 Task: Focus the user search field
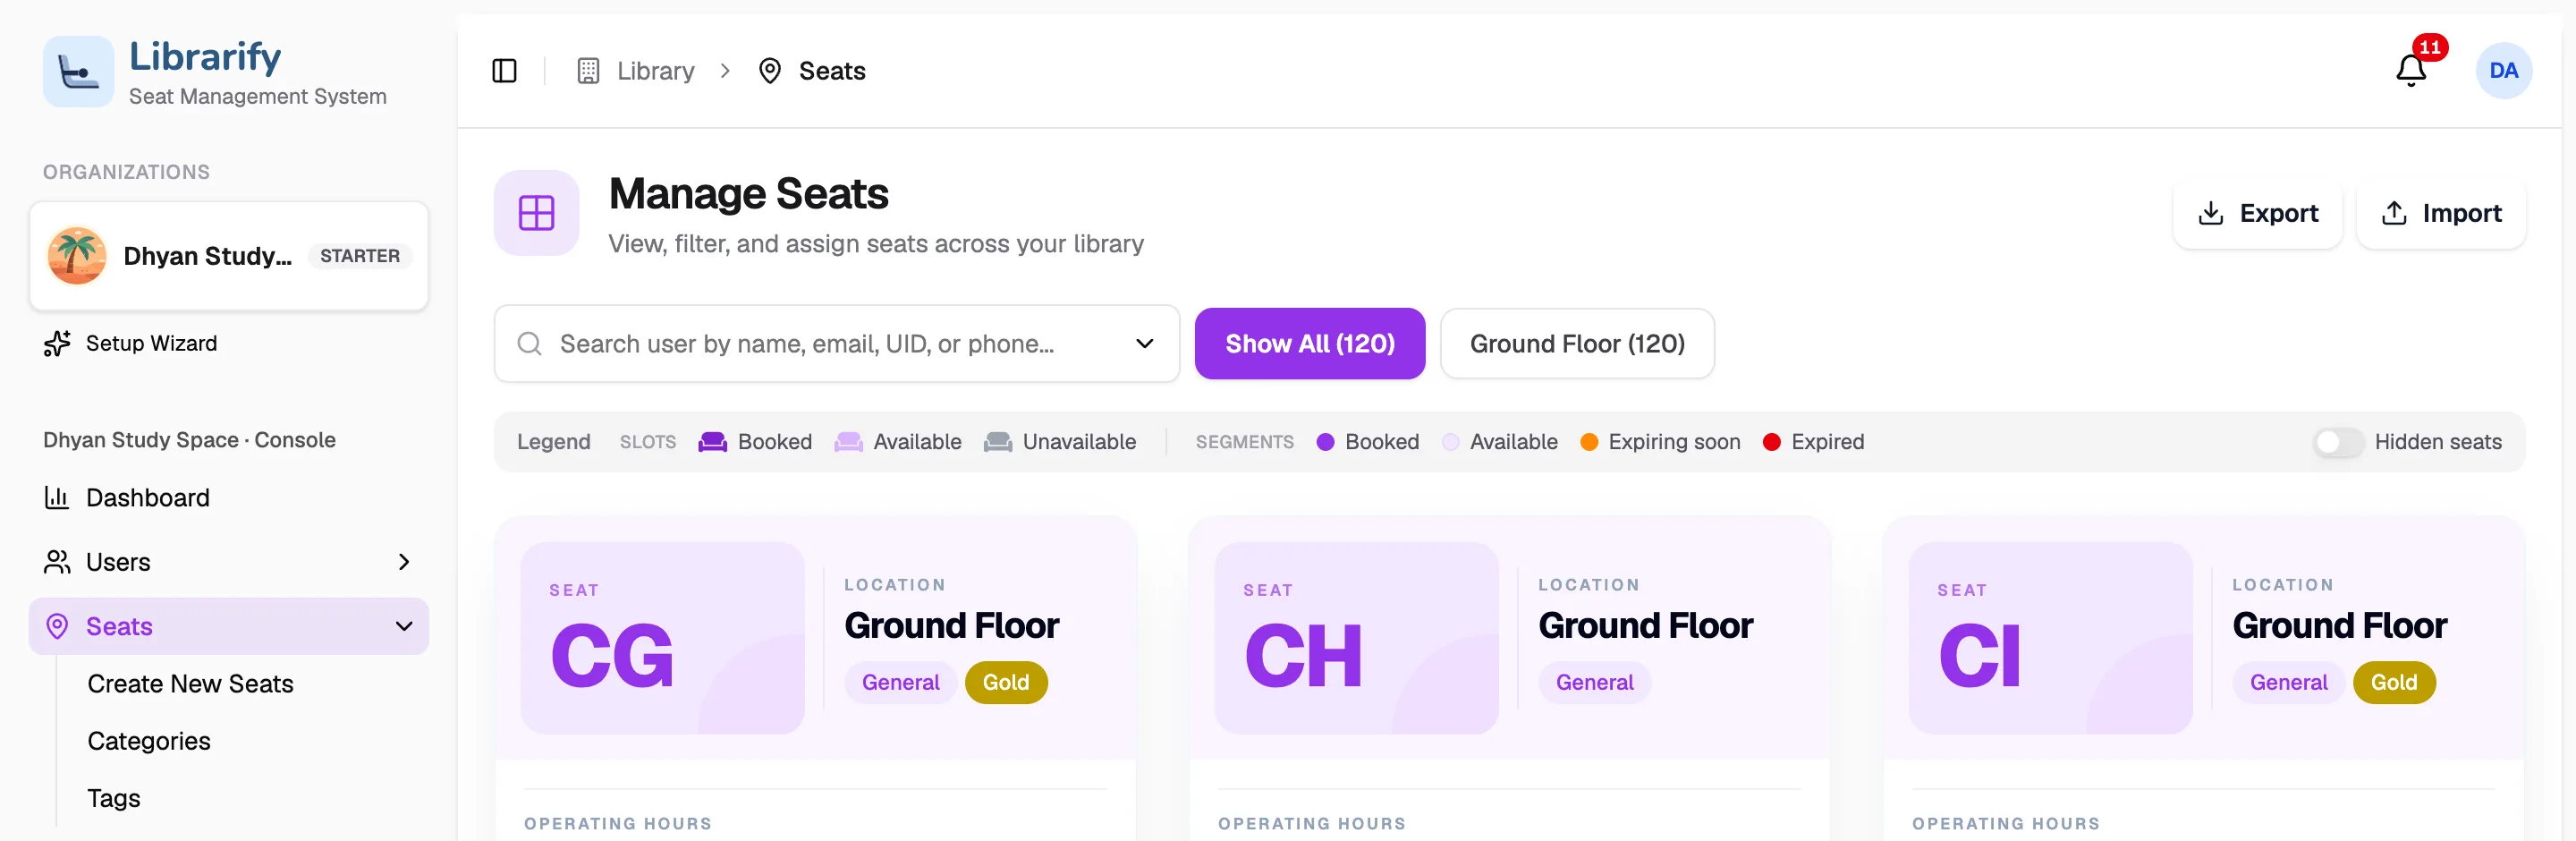[x=837, y=344]
